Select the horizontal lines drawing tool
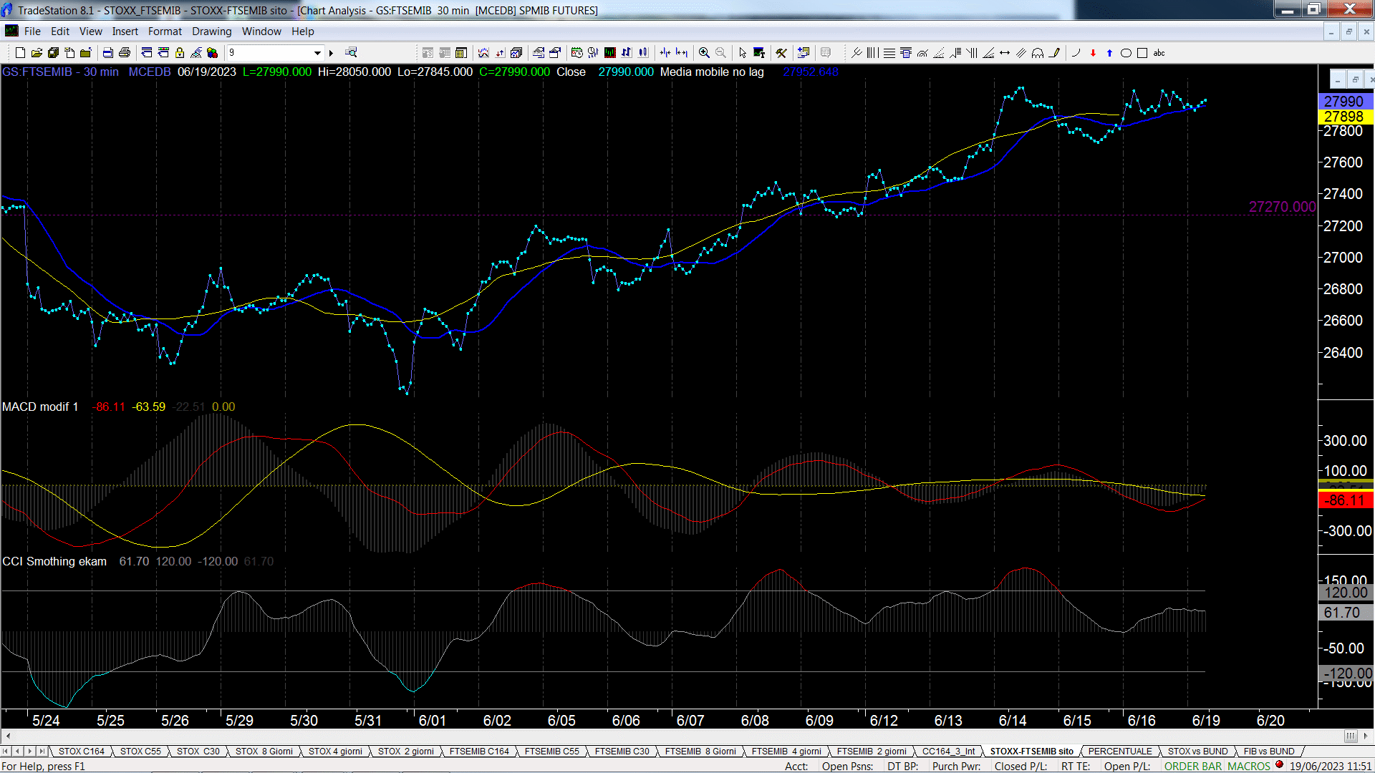1375x773 pixels. click(x=889, y=52)
